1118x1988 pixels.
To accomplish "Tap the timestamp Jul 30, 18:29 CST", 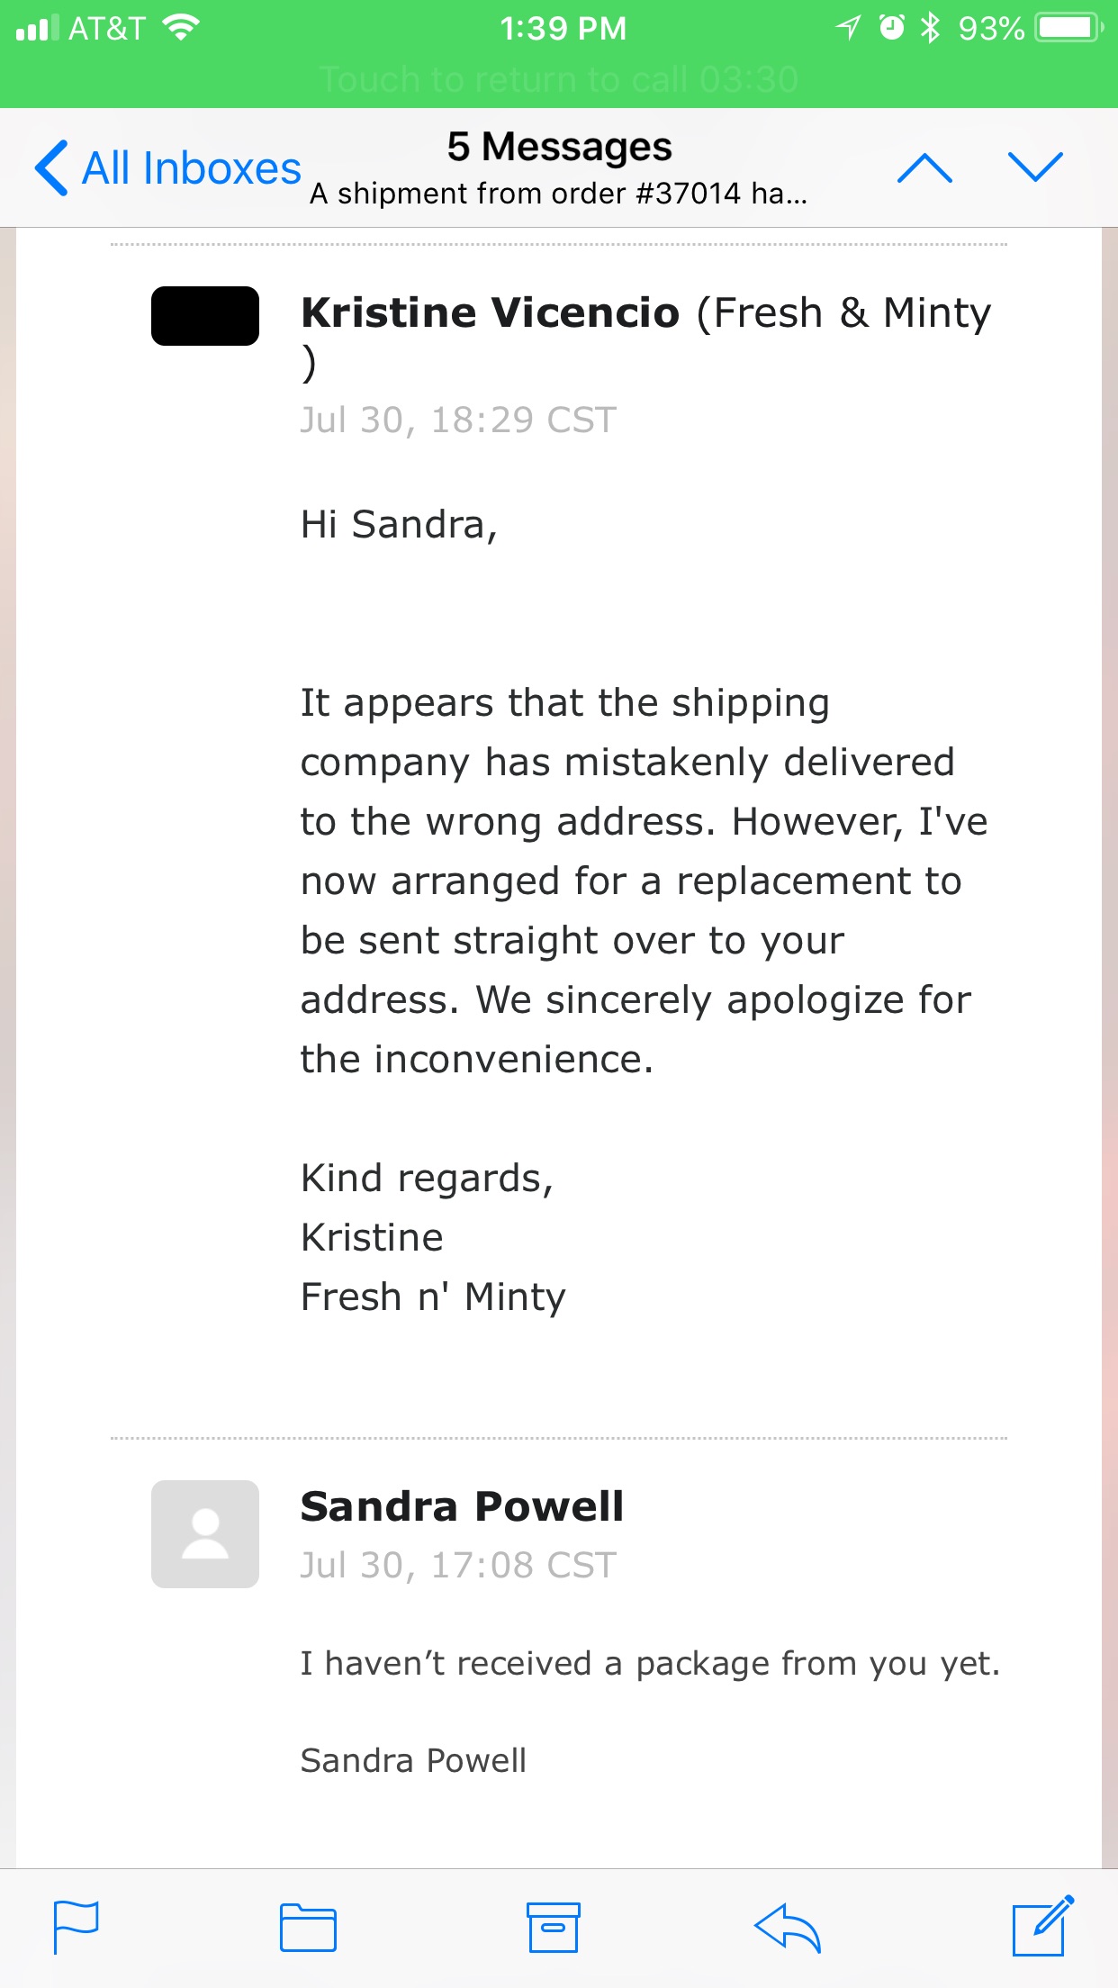I will [456, 419].
